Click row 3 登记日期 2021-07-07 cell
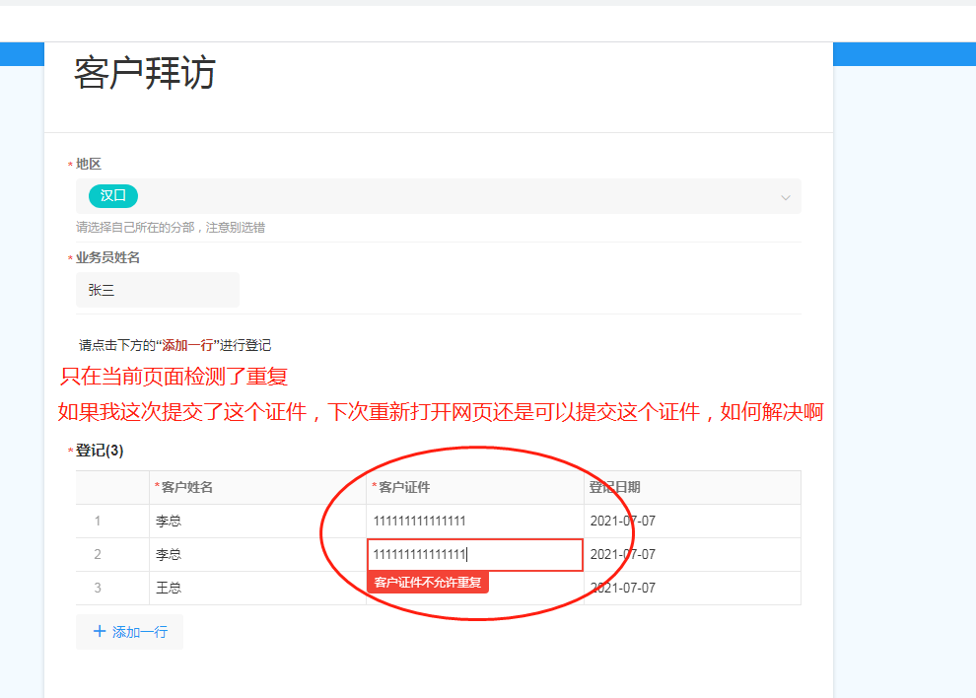 point(692,588)
